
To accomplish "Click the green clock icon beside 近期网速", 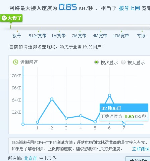I will (x=15, y=62).
